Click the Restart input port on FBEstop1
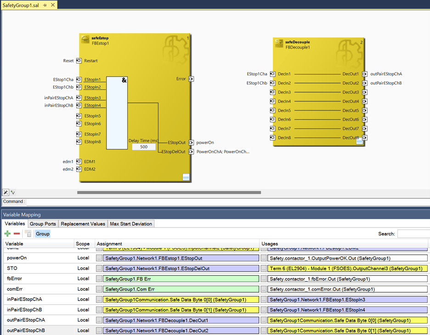The image size is (430, 335). click(79, 61)
